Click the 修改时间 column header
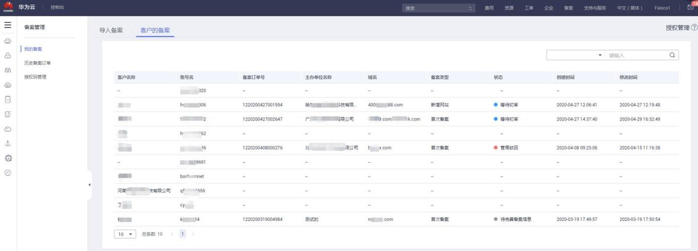The width and height of the screenshot is (698, 251). pos(629,77)
